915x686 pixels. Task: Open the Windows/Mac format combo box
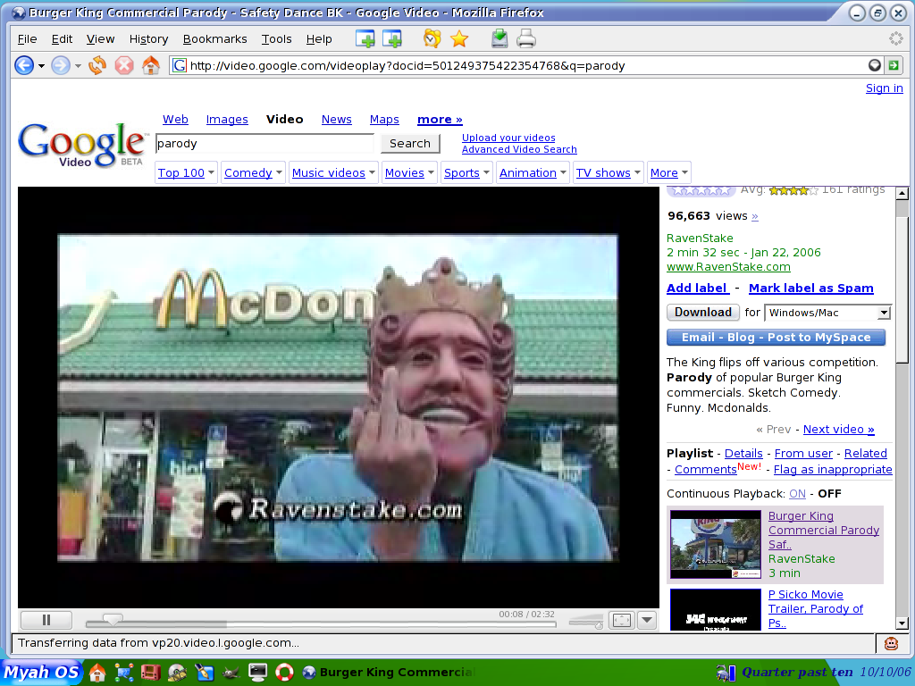tap(828, 313)
